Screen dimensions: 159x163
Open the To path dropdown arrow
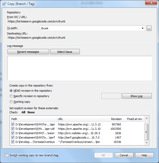click(143, 29)
